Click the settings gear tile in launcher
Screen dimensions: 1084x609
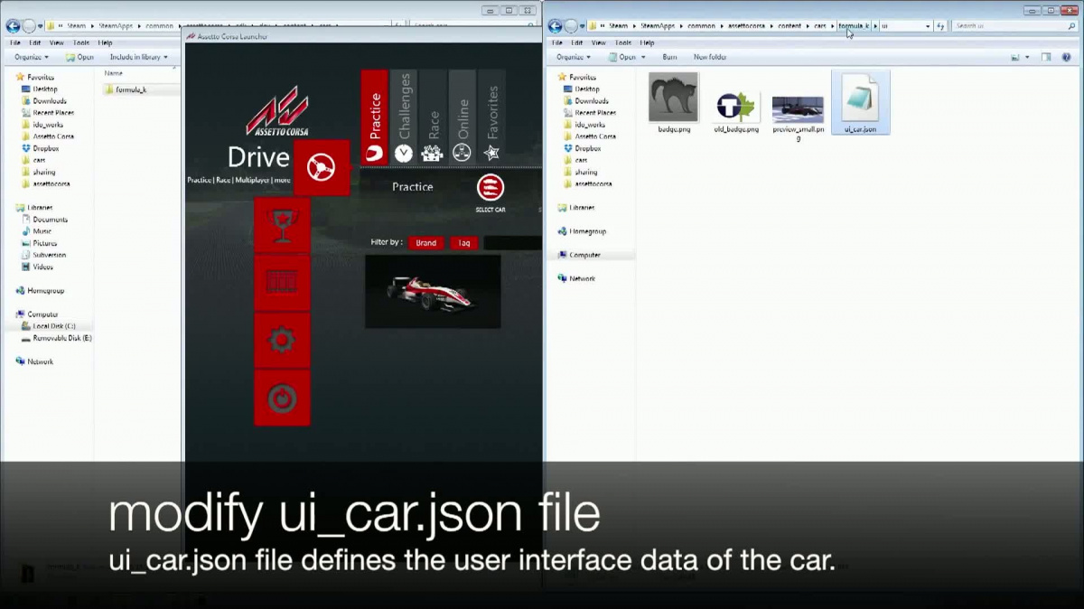(x=282, y=340)
